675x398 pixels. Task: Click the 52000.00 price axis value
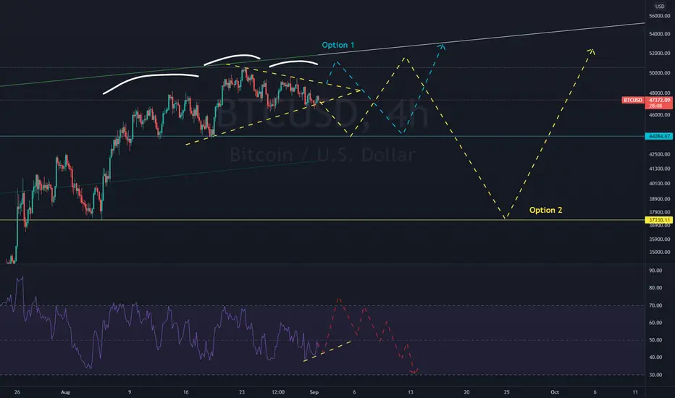coord(660,54)
